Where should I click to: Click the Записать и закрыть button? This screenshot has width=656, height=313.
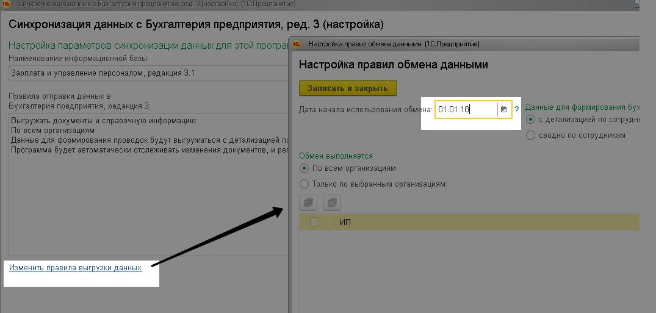pyautogui.click(x=348, y=88)
